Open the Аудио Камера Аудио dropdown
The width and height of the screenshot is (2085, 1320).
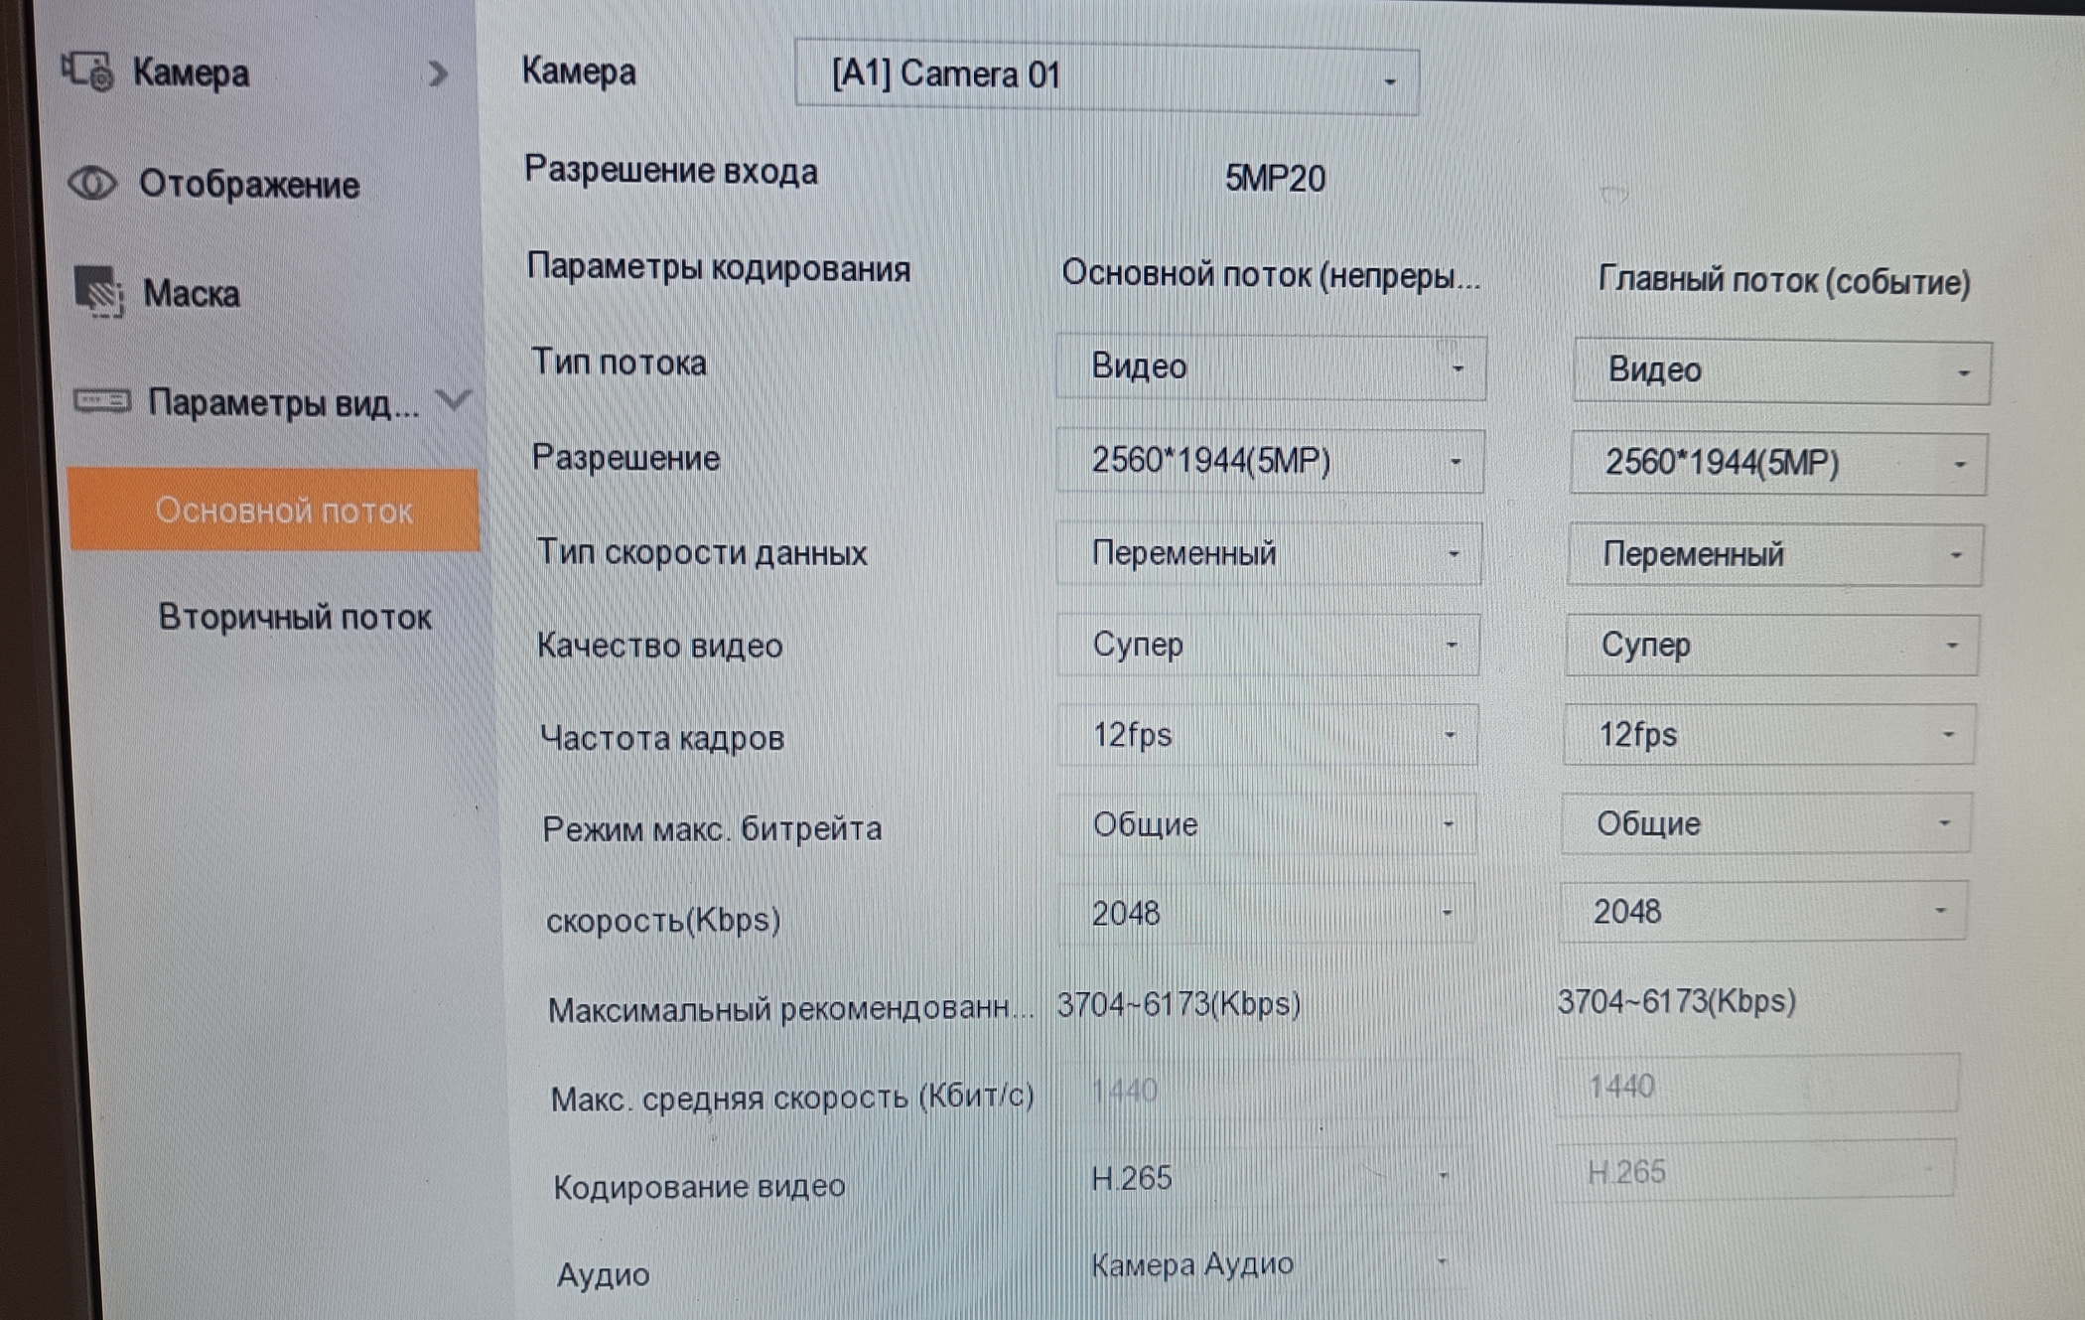[x=1263, y=1264]
